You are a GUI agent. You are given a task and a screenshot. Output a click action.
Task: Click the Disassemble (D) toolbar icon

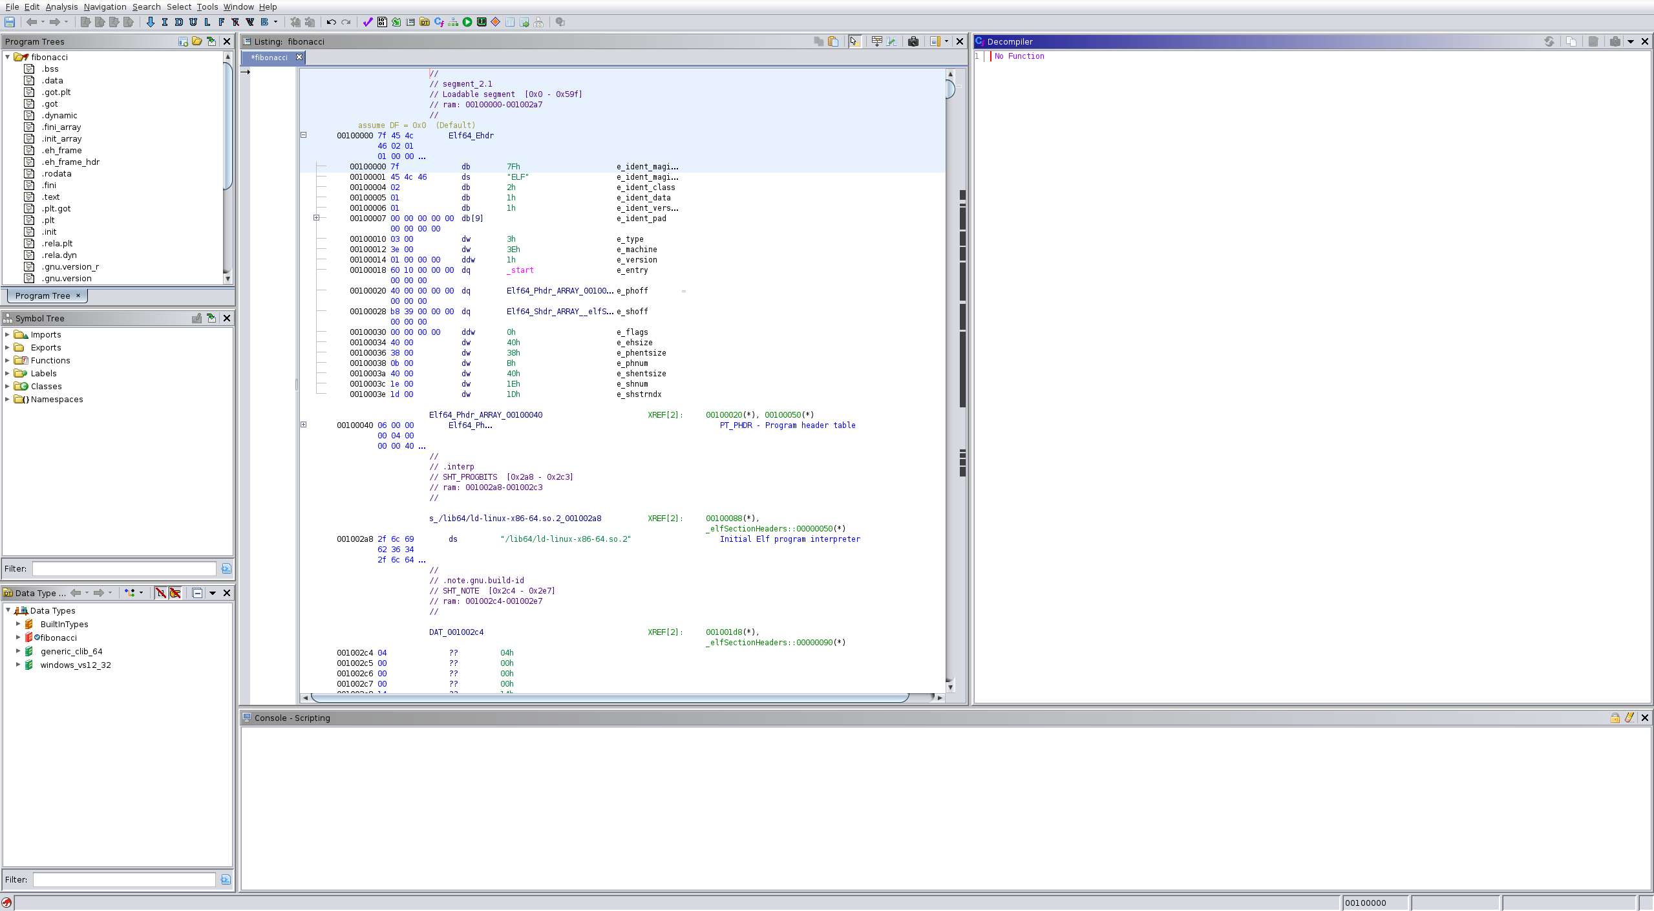coord(179,22)
